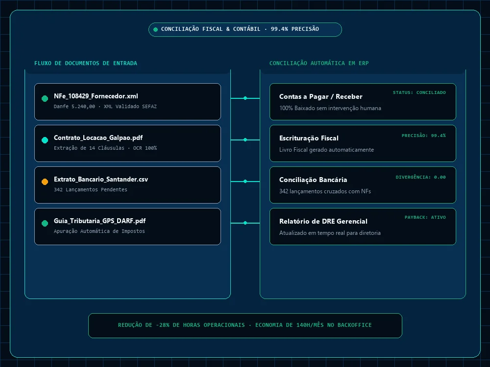Click the PAYBACK: ATIVO label

(425, 217)
